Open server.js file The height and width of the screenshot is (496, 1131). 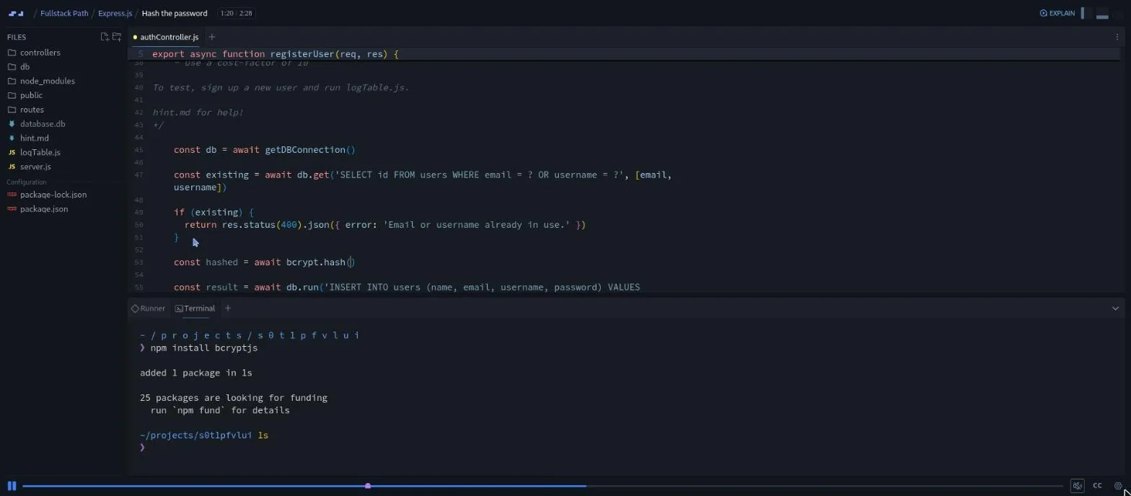coord(35,167)
